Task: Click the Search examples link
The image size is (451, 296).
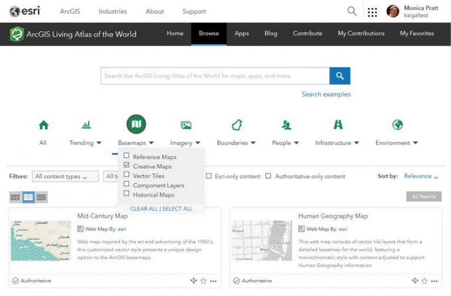Action: pyautogui.click(x=326, y=94)
